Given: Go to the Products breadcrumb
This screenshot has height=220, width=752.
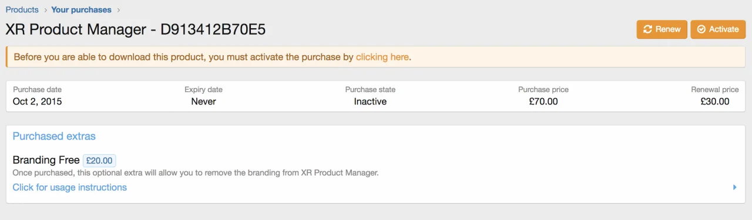Looking at the screenshot, I should pyautogui.click(x=22, y=10).
